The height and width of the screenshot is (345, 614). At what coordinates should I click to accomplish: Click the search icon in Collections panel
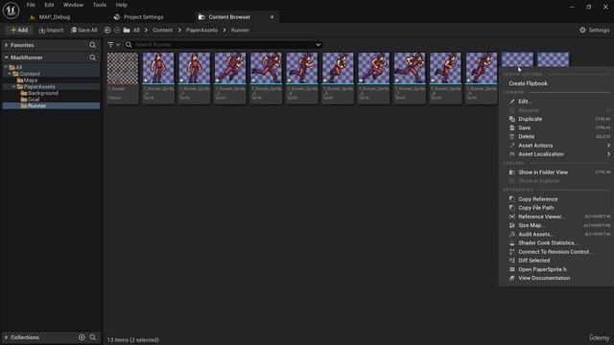click(93, 337)
